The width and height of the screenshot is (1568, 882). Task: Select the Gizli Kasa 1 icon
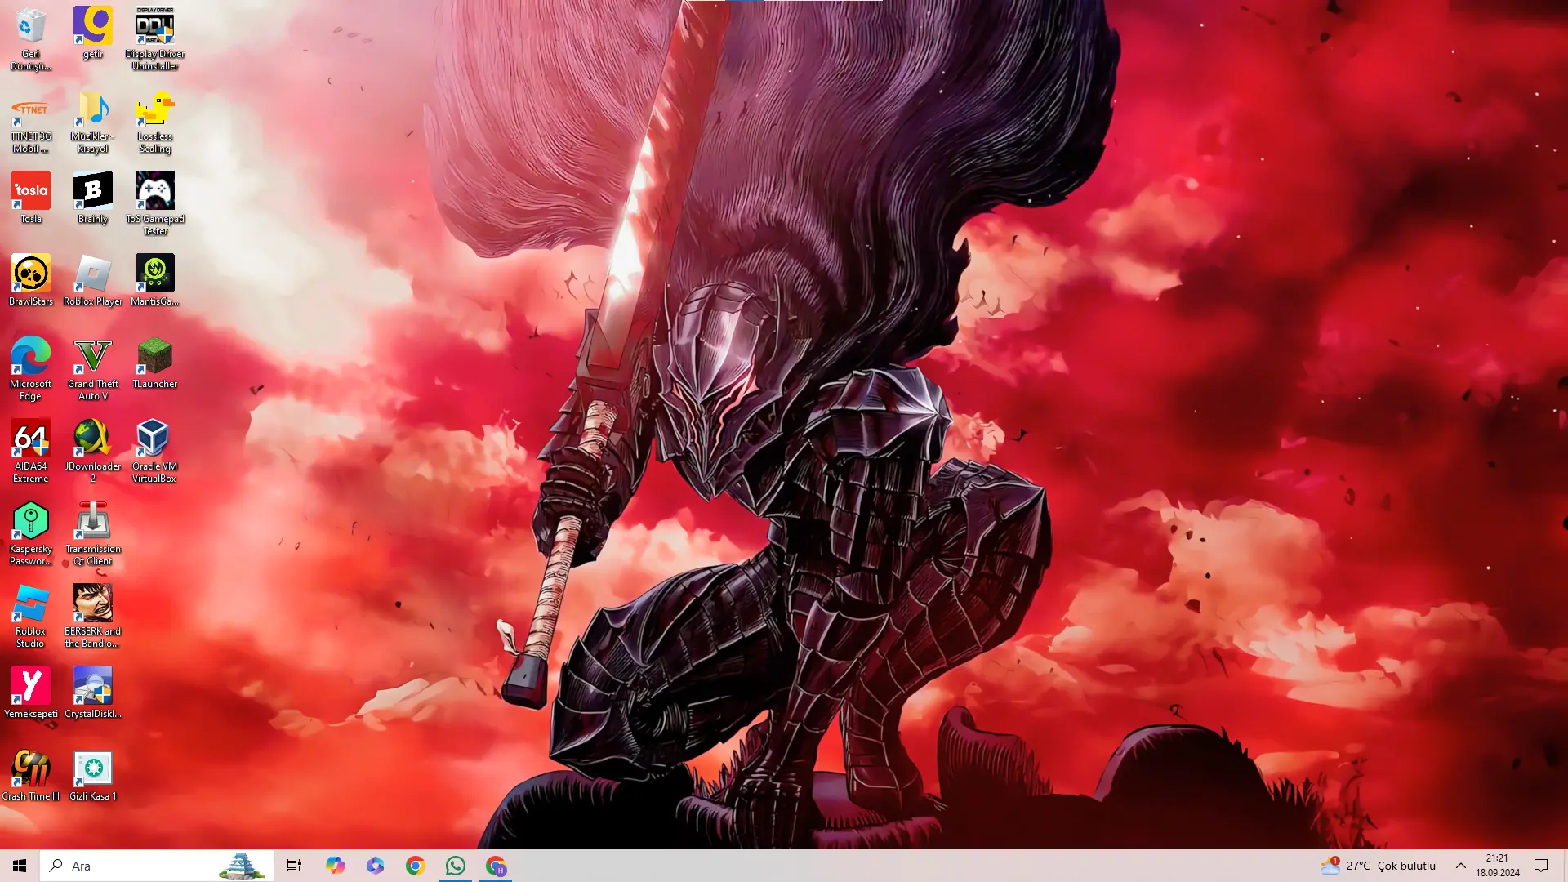(x=93, y=775)
